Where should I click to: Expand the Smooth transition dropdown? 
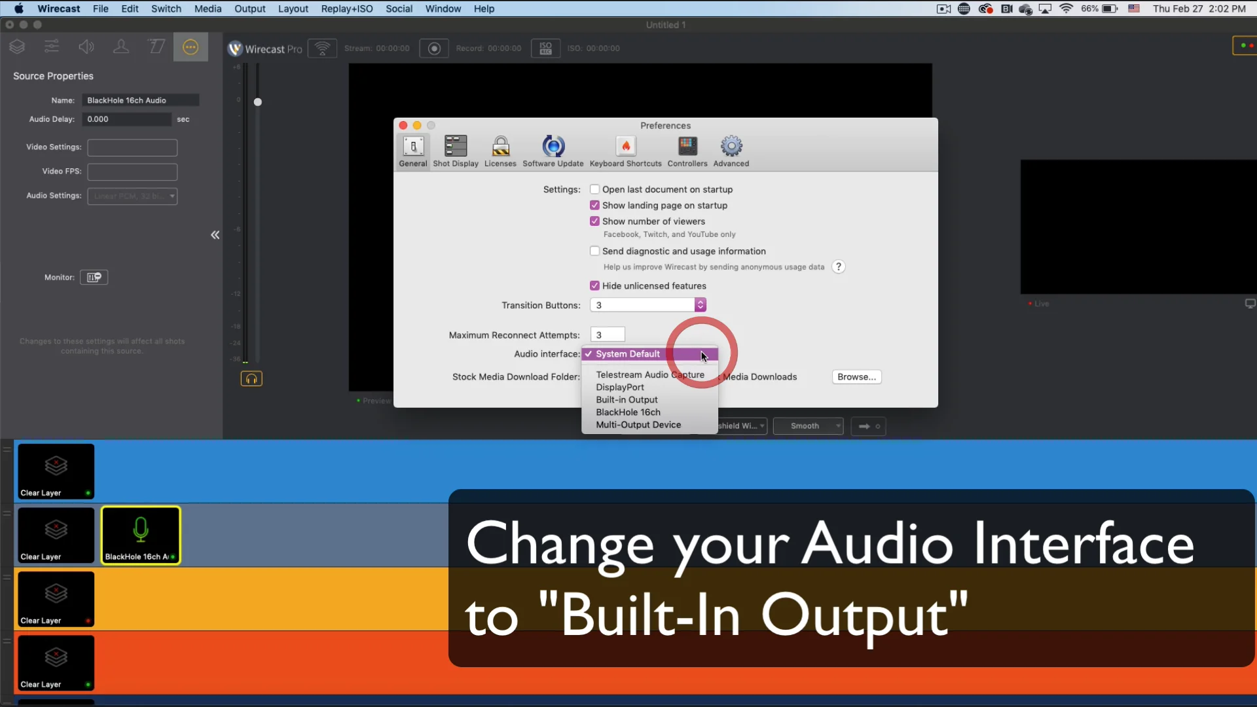click(808, 426)
